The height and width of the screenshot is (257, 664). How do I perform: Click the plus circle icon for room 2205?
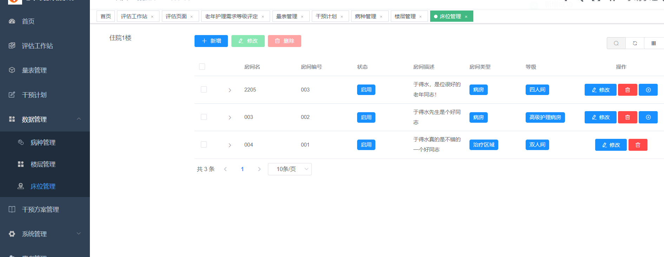[648, 90]
